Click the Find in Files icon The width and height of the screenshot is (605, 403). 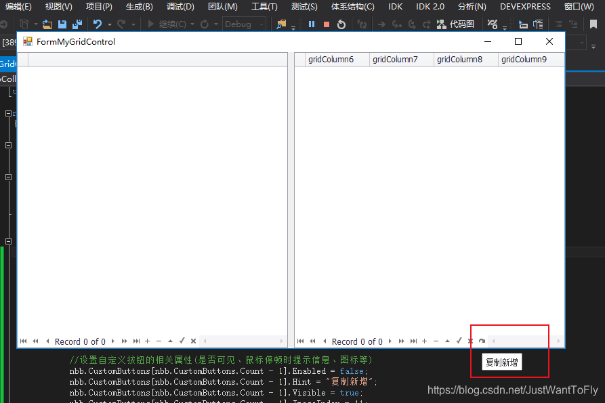281,24
